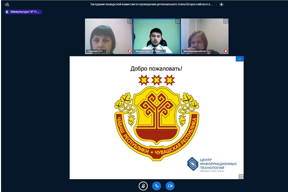Open the participants list icon
The width and height of the screenshot is (288, 192).
pyautogui.click(x=7, y=4)
